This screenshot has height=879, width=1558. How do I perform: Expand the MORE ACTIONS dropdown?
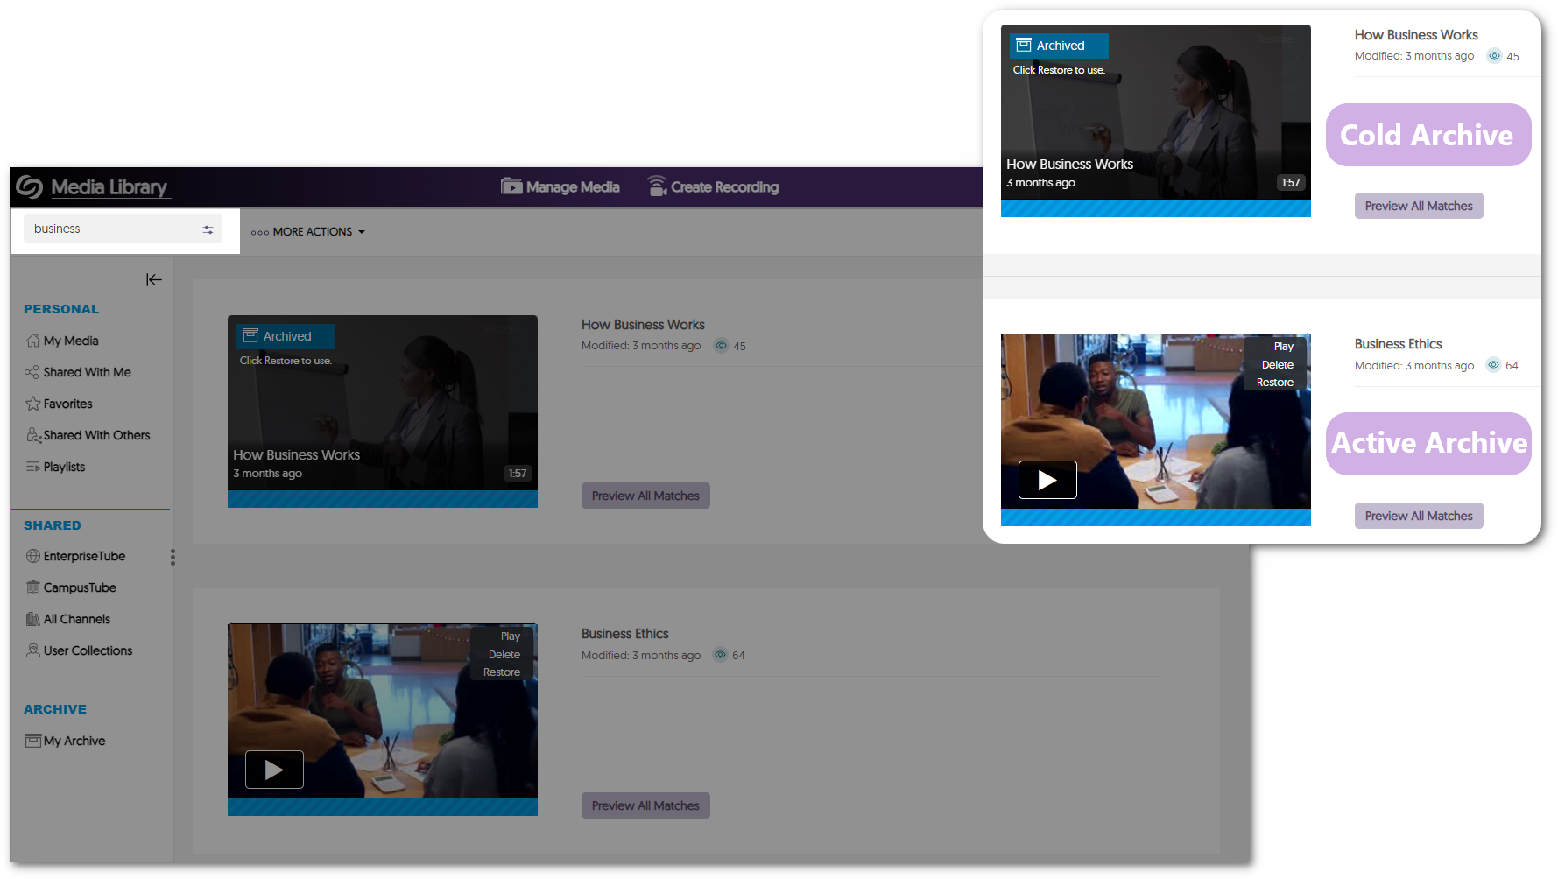click(x=307, y=232)
